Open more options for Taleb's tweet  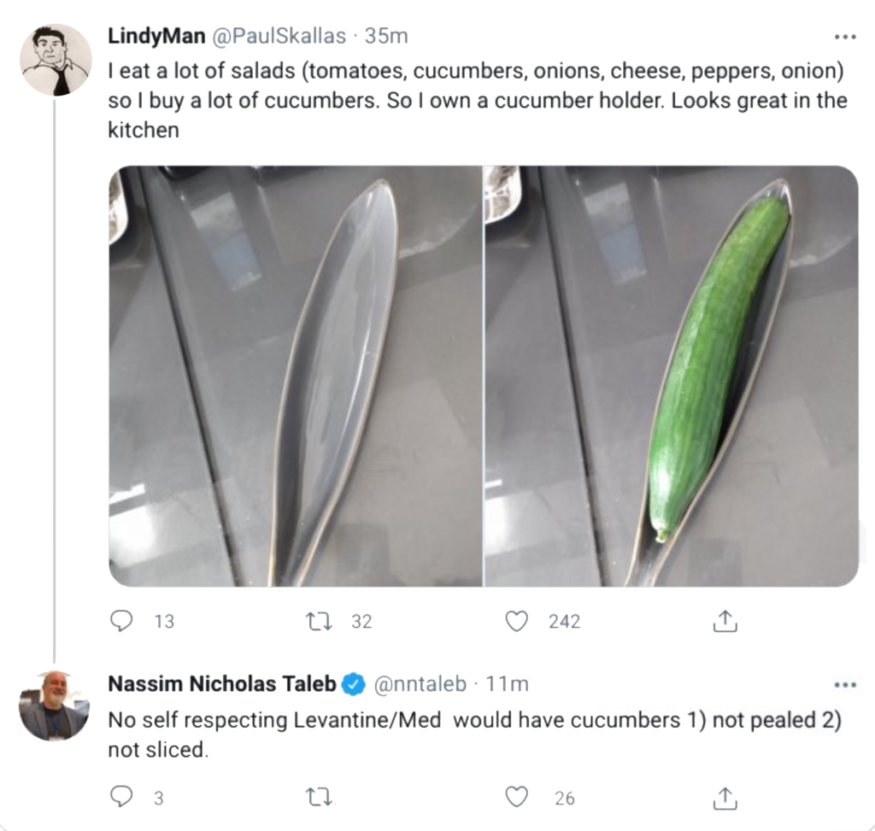click(x=844, y=684)
